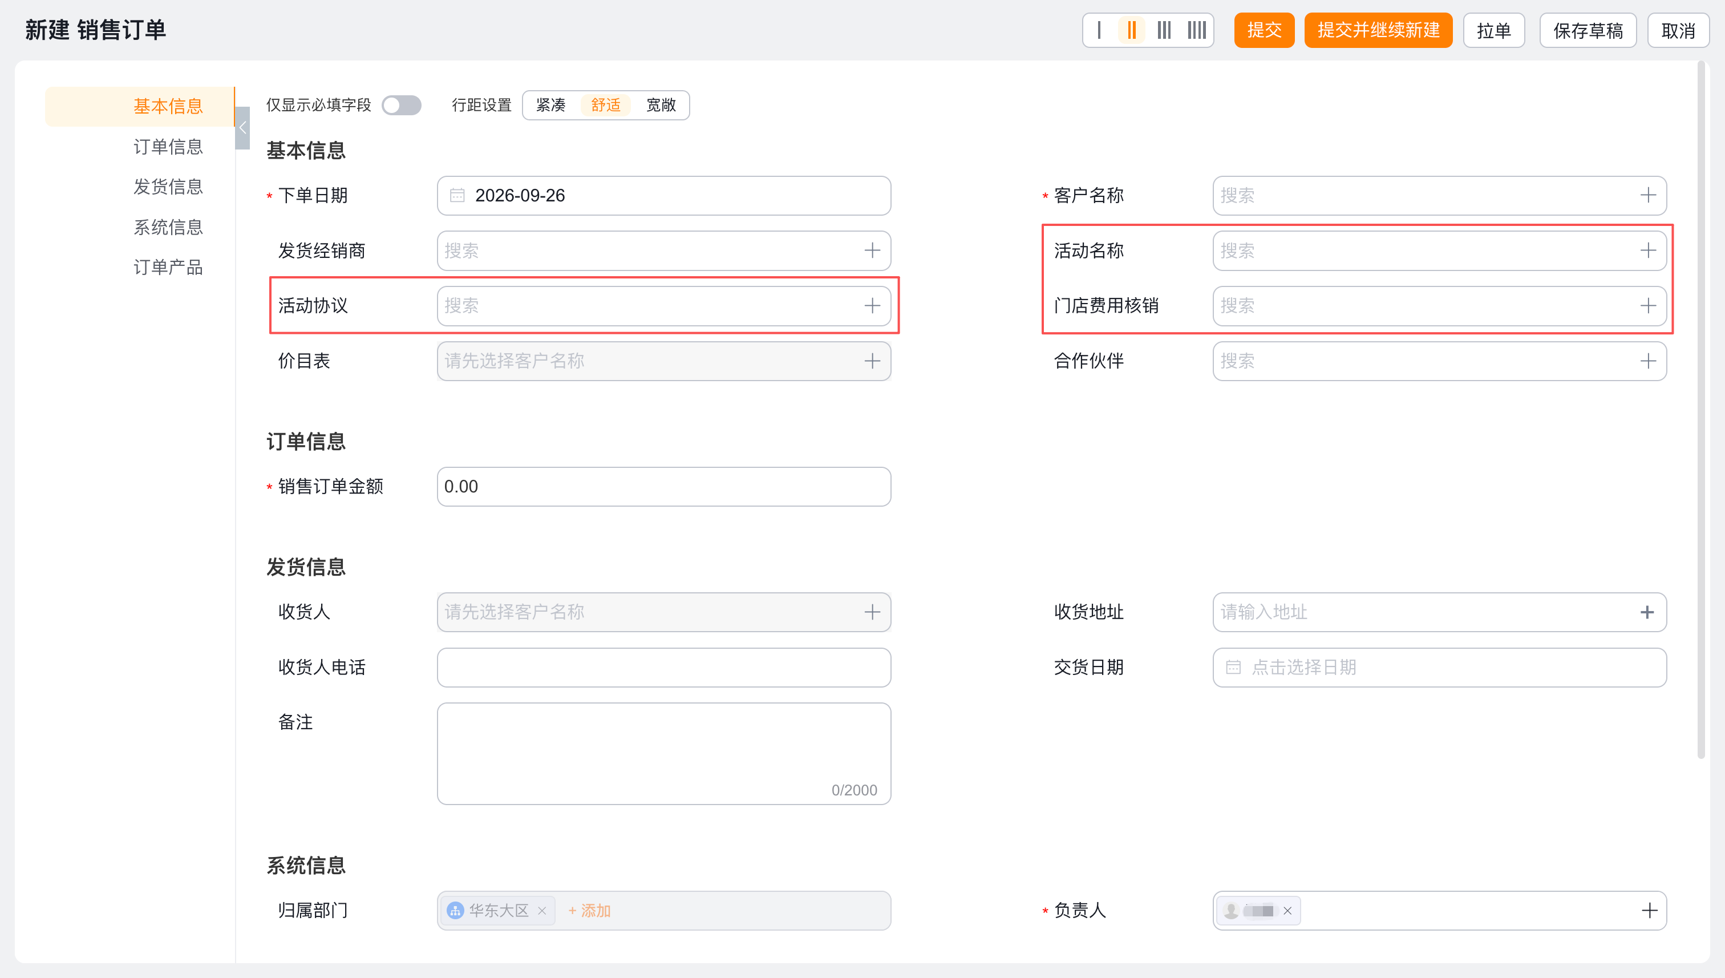
Task: Jump to 发货信息 section
Action: (x=168, y=187)
